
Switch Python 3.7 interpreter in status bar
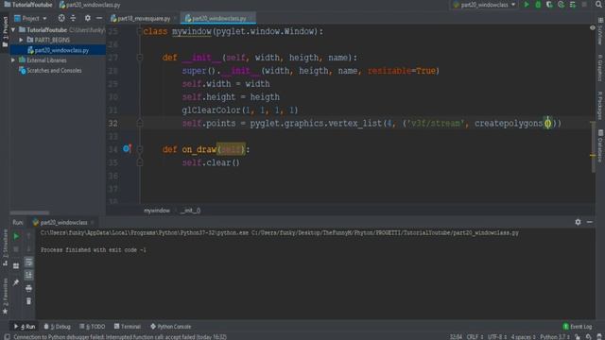555,337
